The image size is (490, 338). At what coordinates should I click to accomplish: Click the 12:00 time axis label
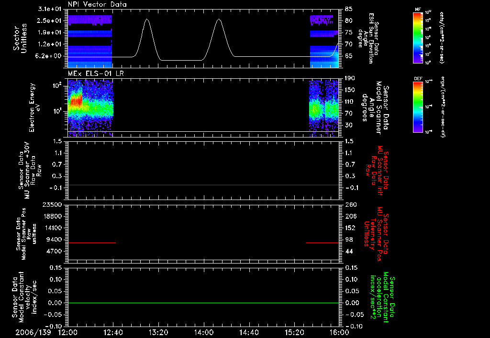[x=68, y=332]
